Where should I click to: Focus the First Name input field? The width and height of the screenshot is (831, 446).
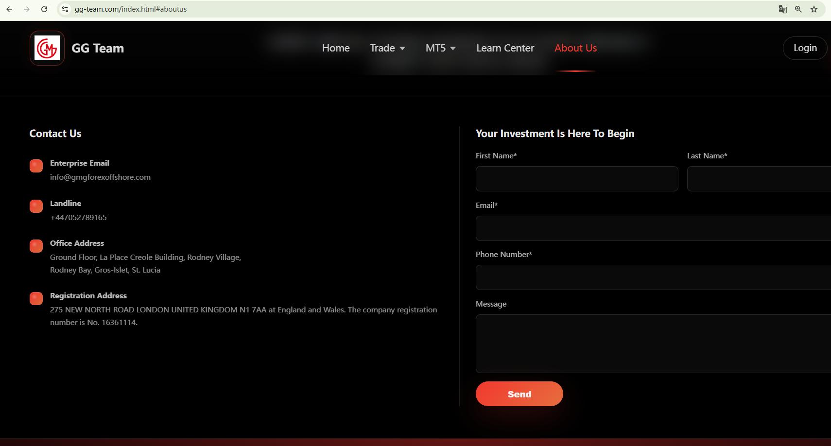coord(577,179)
